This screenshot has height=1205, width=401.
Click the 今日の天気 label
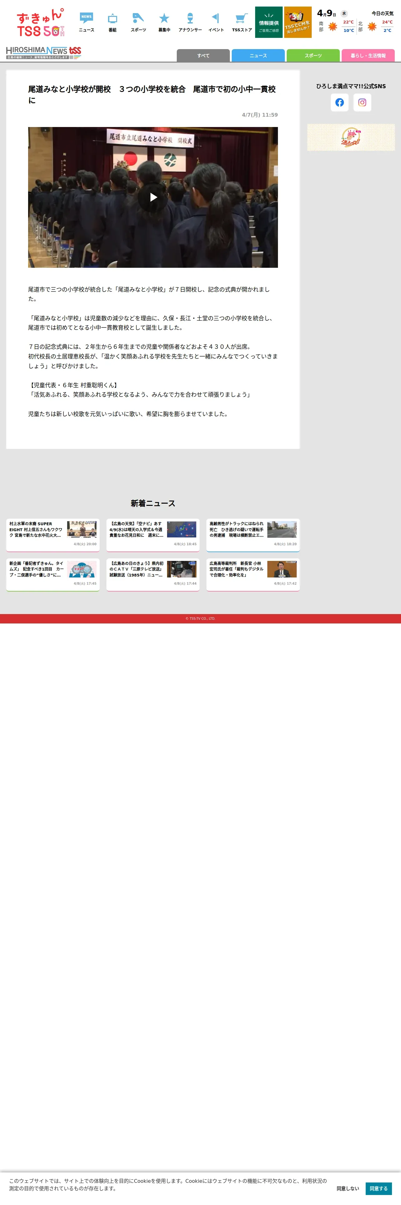(x=382, y=13)
